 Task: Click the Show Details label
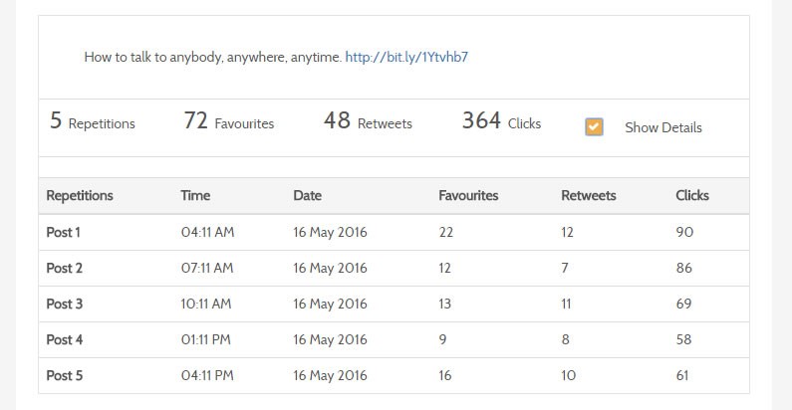(663, 127)
